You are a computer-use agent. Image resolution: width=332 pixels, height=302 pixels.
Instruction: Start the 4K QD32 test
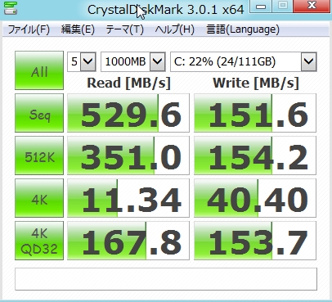(39, 241)
